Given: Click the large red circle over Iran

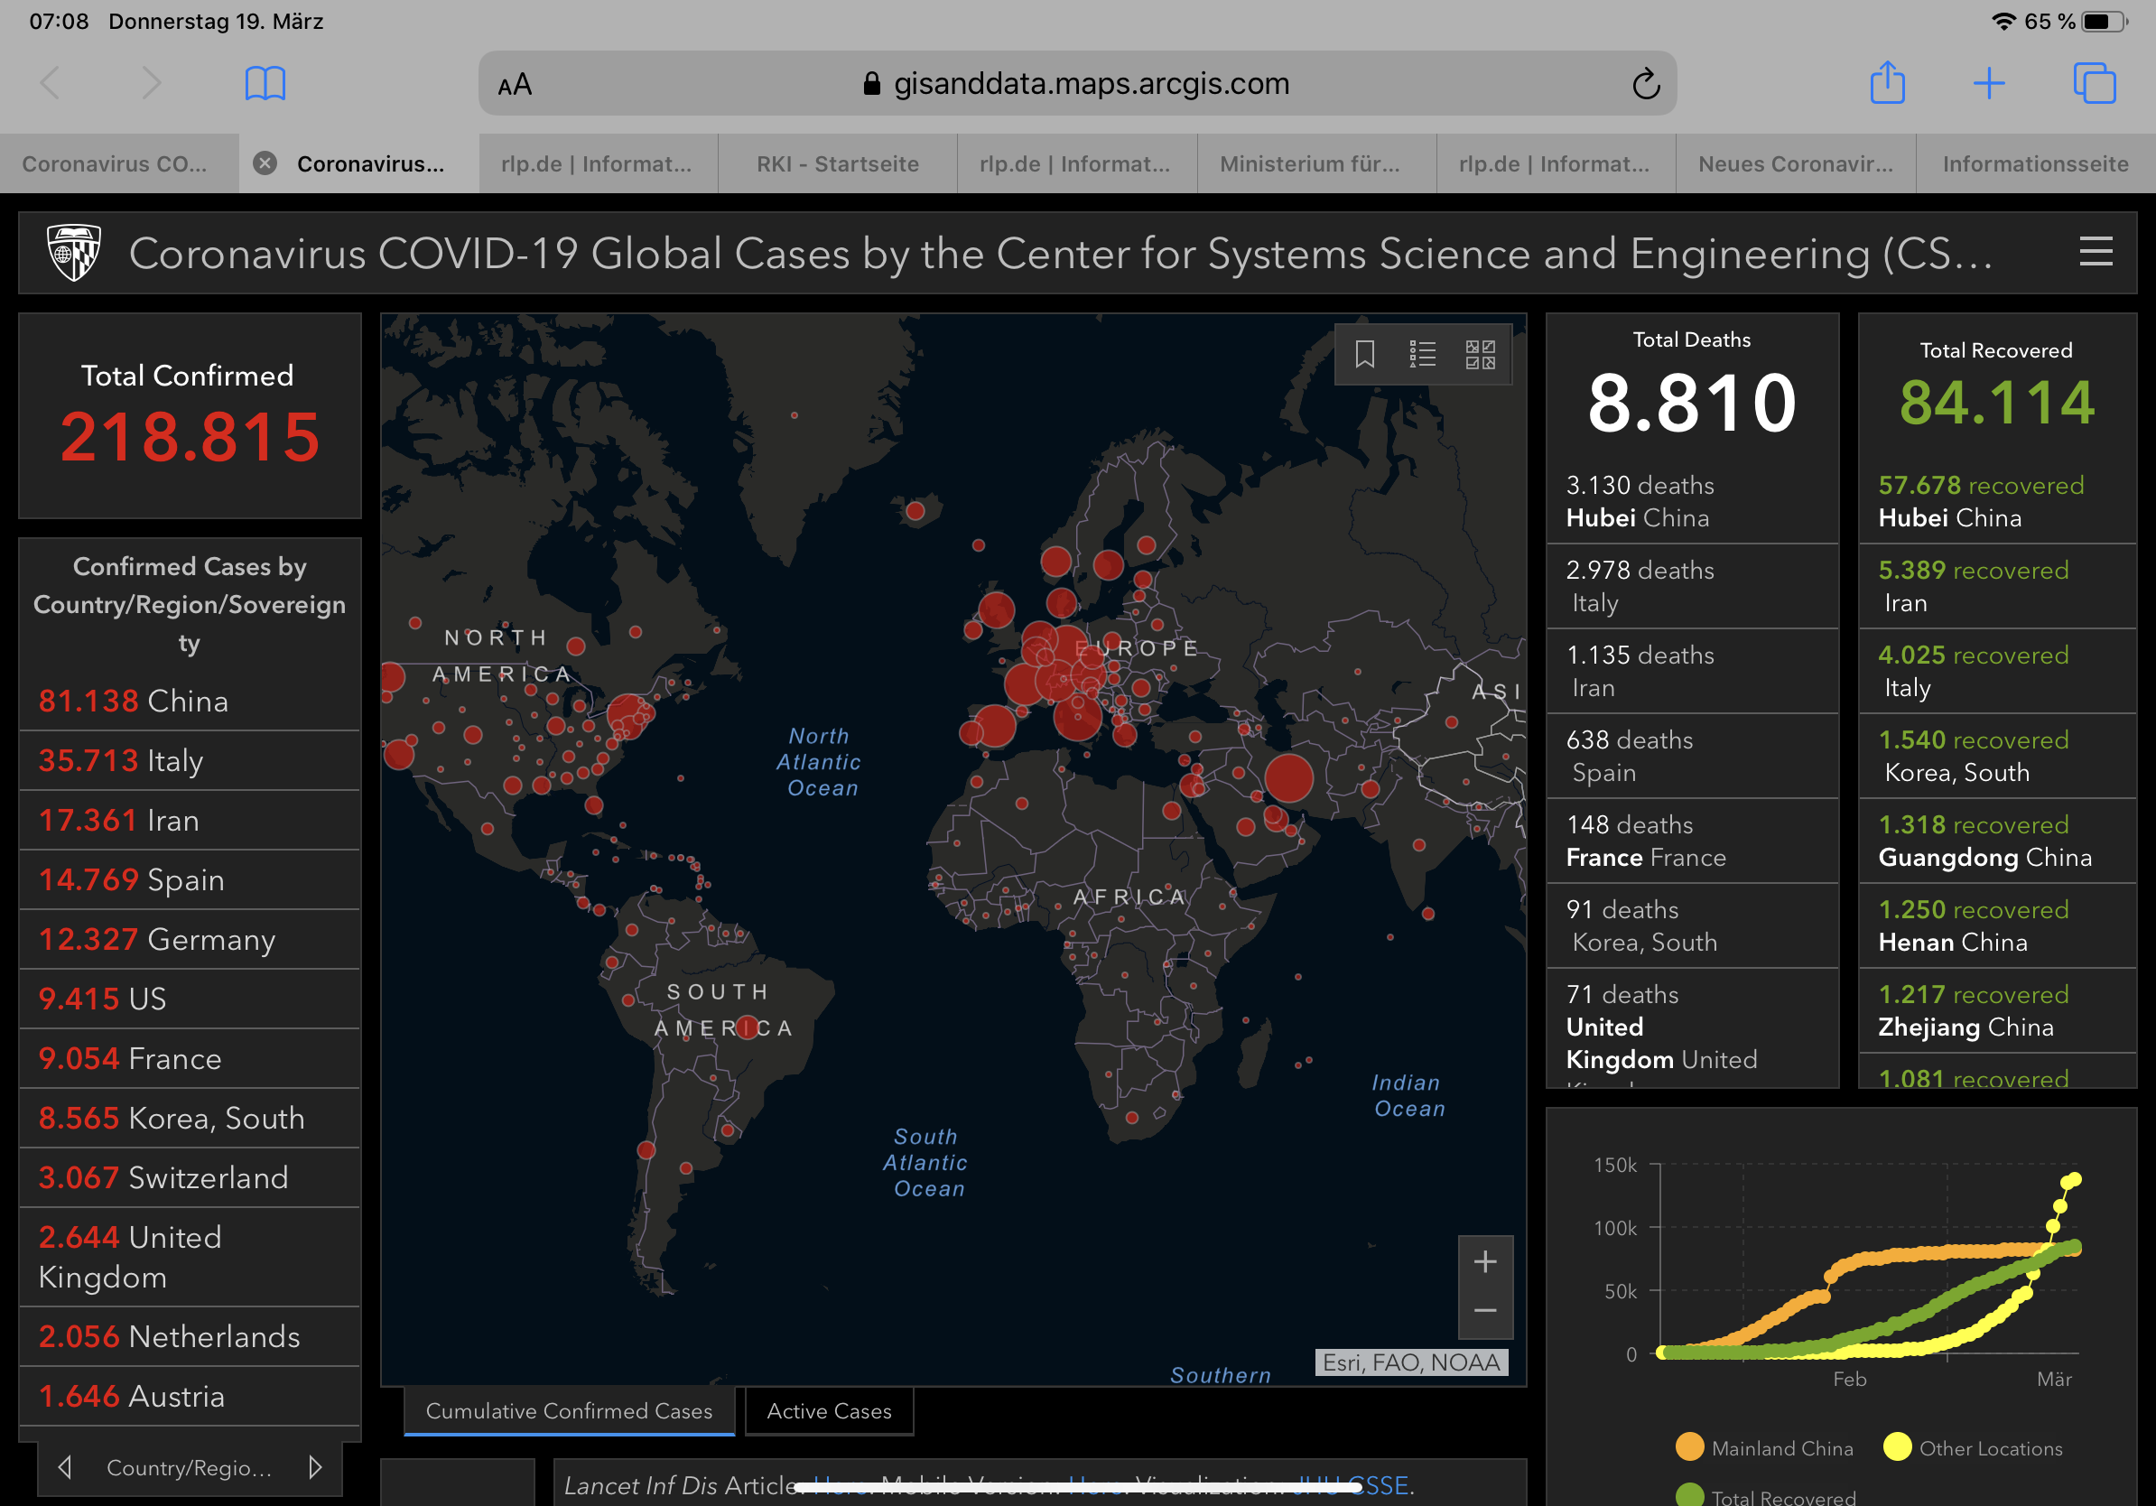Looking at the screenshot, I should coord(1288,777).
